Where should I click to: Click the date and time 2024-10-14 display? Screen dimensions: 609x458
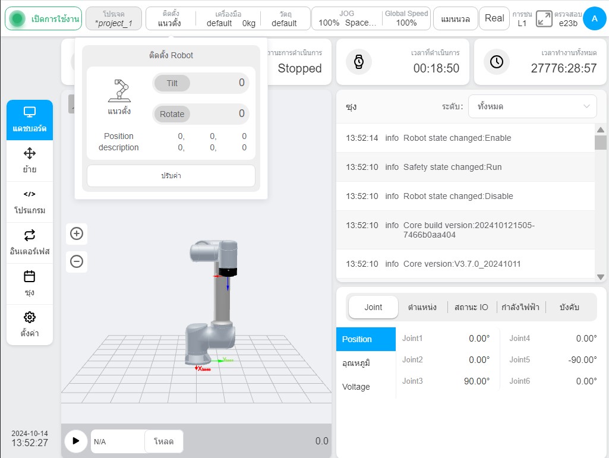(x=30, y=438)
